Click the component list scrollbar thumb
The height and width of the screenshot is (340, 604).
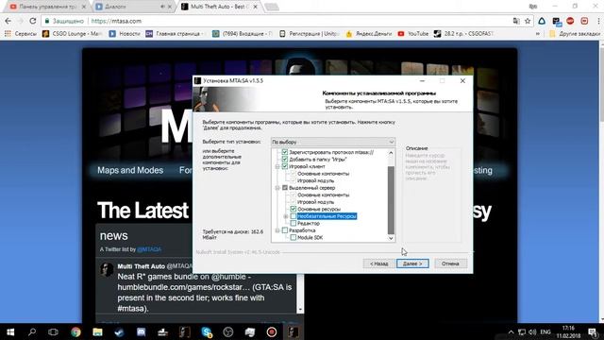(x=391, y=200)
